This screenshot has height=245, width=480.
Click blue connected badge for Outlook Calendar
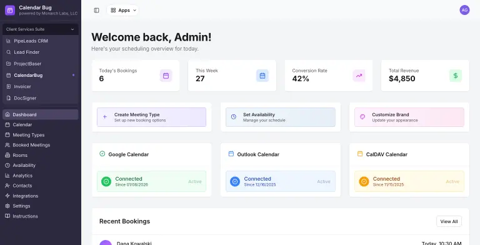pyautogui.click(x=235, y=182)
